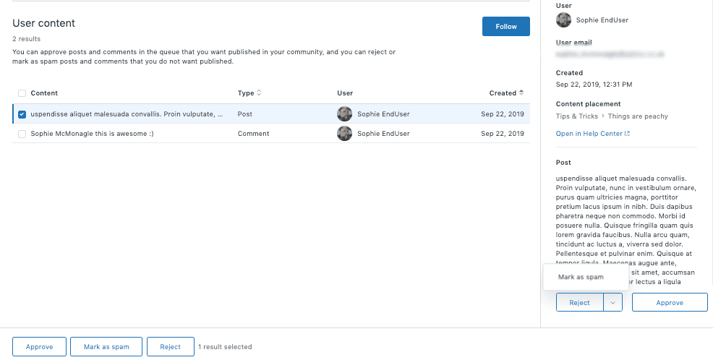The image size is (713, 360).
Task: Click the user avatar in the Comment row
Action: [344, 134]
